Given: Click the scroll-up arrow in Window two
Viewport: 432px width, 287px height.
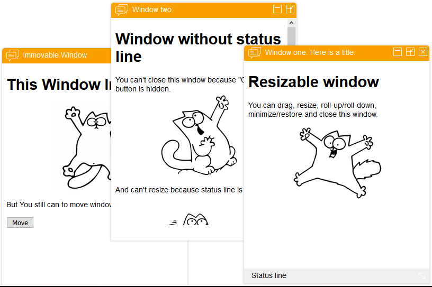Looking at the screenshot, I should [x=291, y=23].
